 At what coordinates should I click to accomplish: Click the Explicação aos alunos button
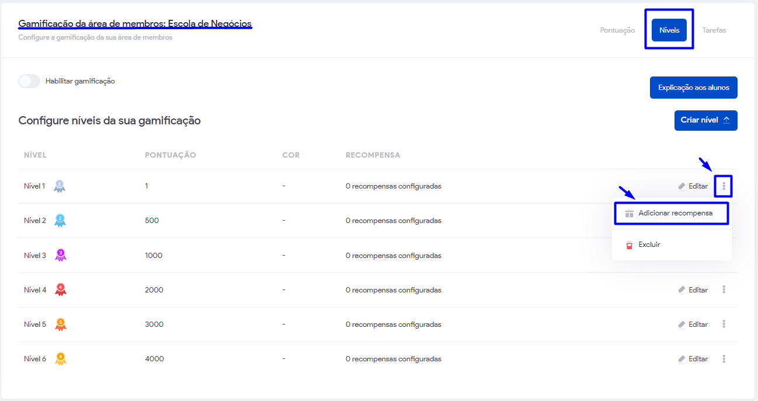pos(693,88)
